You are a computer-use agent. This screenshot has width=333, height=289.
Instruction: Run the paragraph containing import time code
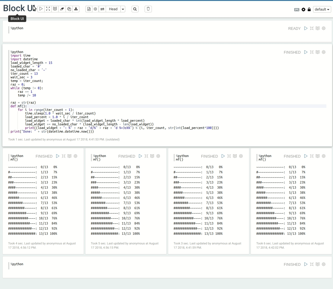[x=306, y=52]
